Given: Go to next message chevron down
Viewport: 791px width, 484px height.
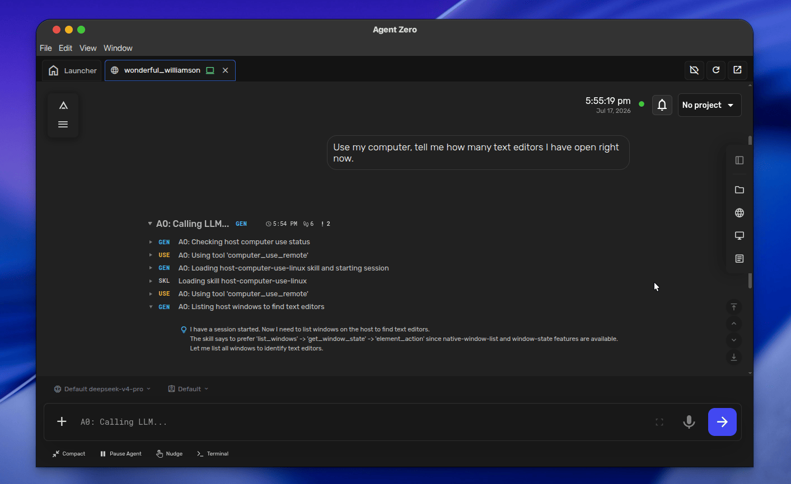Looking at the screenshot, I should pyautogui.click(x=734, y=340).
